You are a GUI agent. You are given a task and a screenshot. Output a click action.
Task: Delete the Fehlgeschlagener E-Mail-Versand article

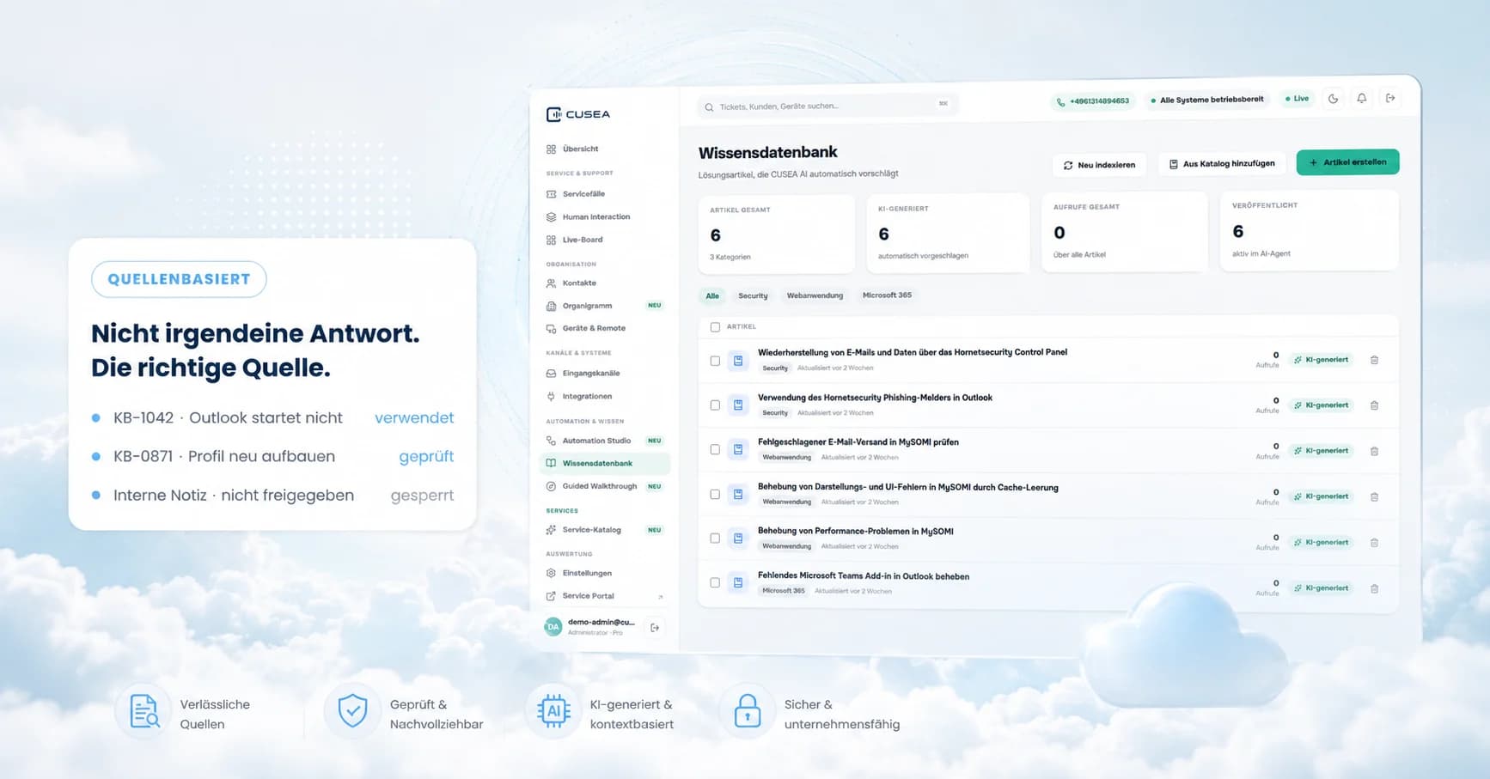(x=1374, y=451)
